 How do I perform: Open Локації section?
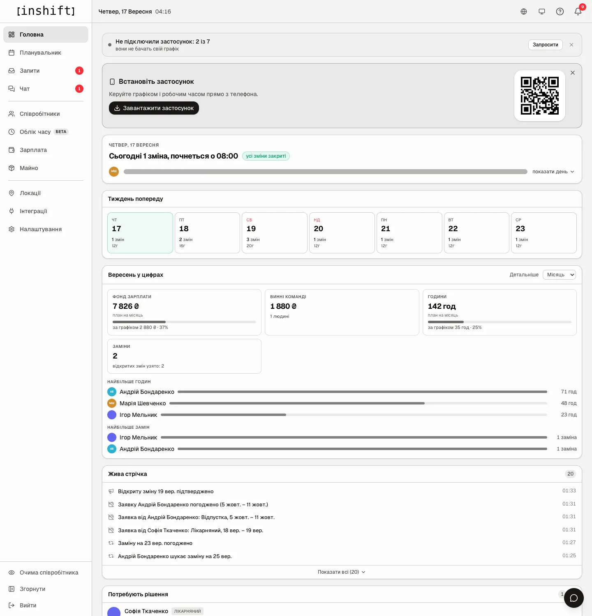click(x=46, y=193)
